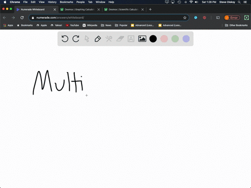The image size is (251, 188).
Task: Open a new browser tab
Action: point(150,9)
